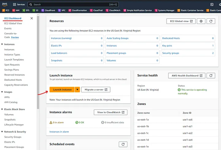Image resolution: width=221 pixels, height=150 pixels.
Task: Open CloudShell icon in top bar
Action: click(x=212, y=5)
